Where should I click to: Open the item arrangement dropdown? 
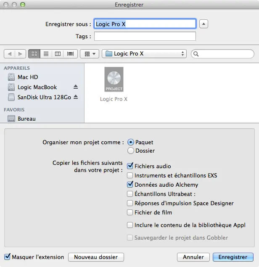pyautogui.click(x=89, y=54)
